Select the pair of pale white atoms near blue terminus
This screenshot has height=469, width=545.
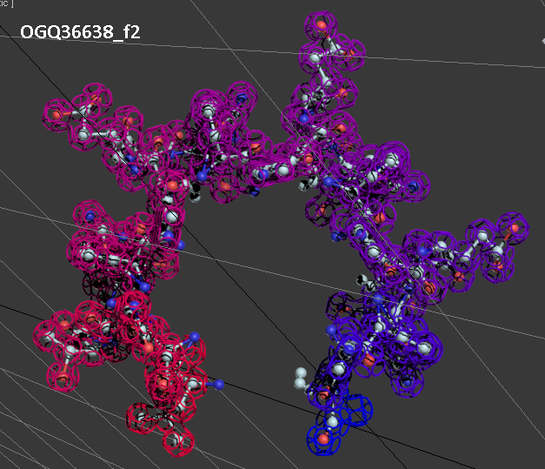pyautogui.click(x=301, y=377)
